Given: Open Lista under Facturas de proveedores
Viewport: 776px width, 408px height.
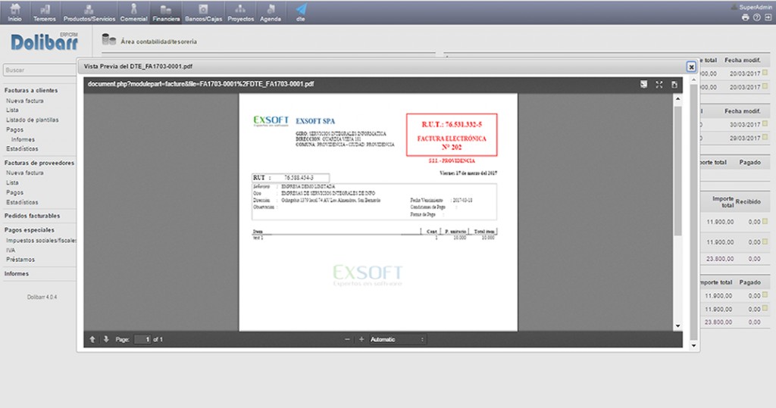Looking at the screenshot, I should tap(12, 182).
